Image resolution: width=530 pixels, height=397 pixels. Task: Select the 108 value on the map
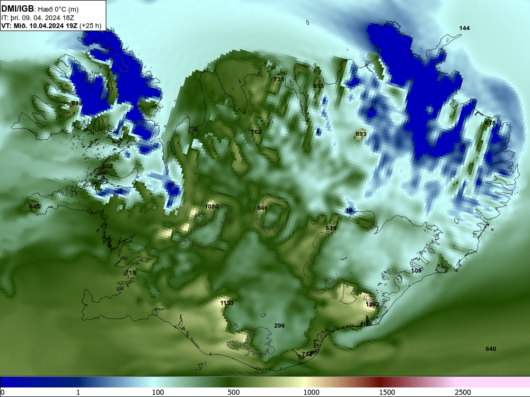pyautogui.click(x=416, y=270)
